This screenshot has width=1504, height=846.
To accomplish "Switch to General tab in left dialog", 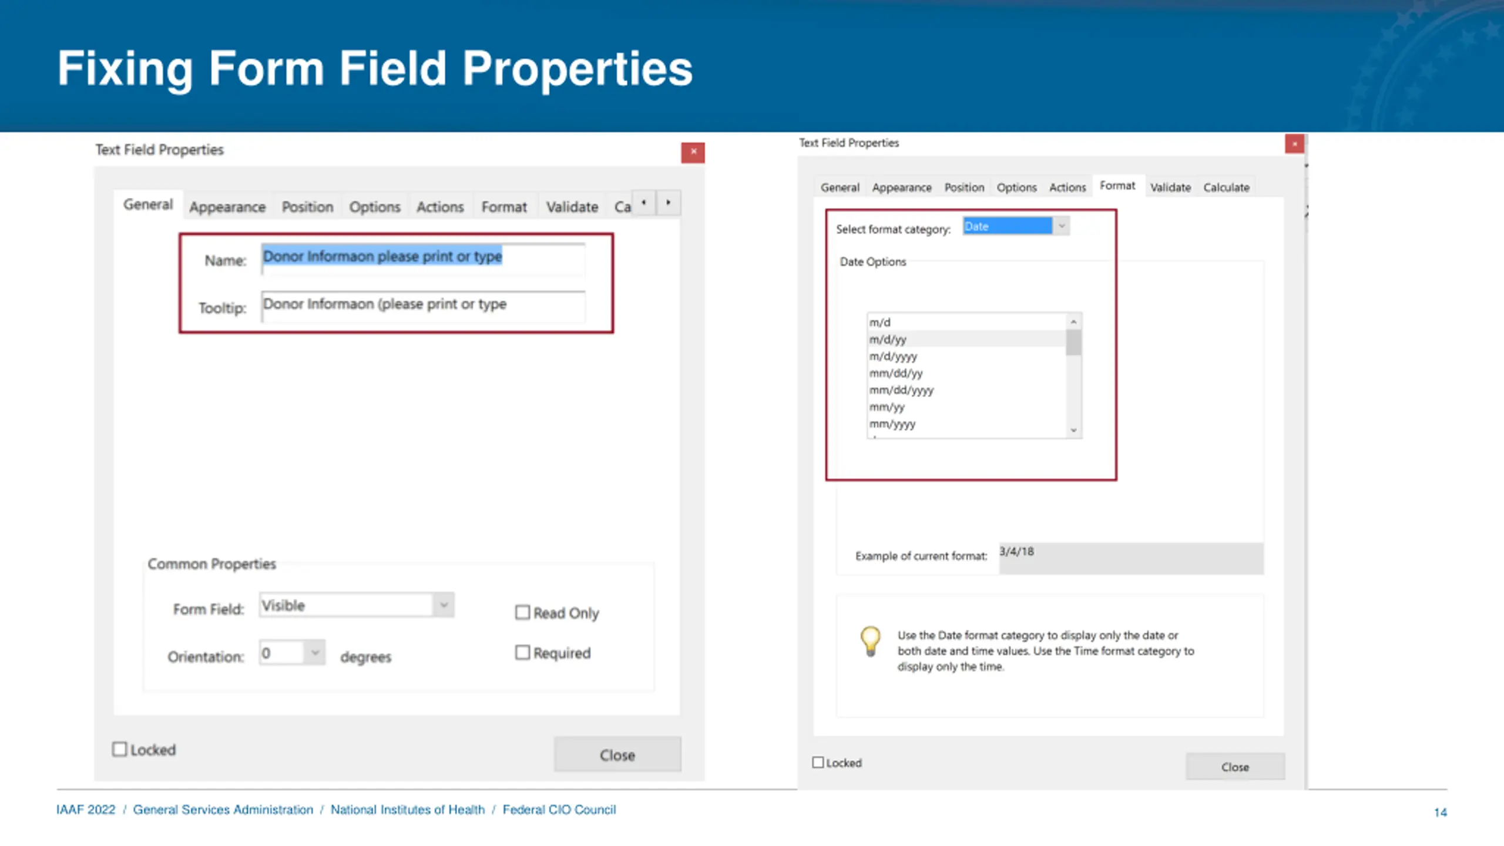I will (x=148, y=204).
